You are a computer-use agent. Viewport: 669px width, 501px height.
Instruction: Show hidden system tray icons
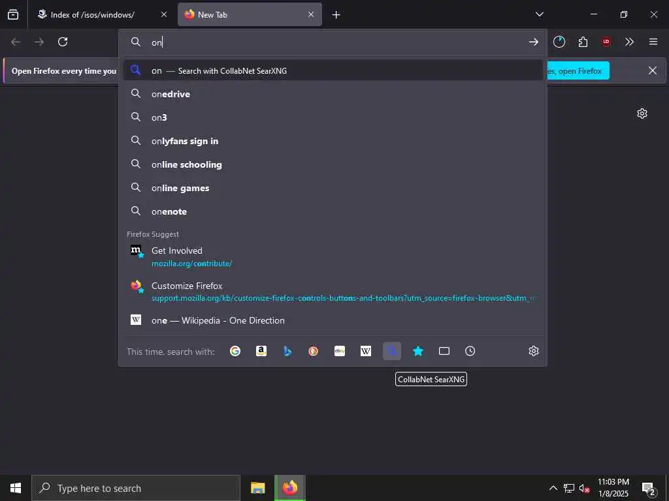pyautogui.click(x=553, y=488)
